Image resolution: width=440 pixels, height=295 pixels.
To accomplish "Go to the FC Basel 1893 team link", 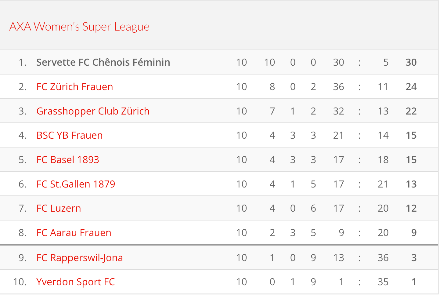I will point(68,160).
